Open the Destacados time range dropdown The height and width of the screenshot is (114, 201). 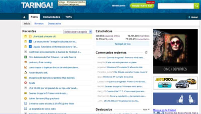[146, 110]
